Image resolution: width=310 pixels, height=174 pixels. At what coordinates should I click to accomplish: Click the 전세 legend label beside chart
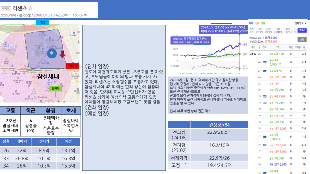(245, 54)
